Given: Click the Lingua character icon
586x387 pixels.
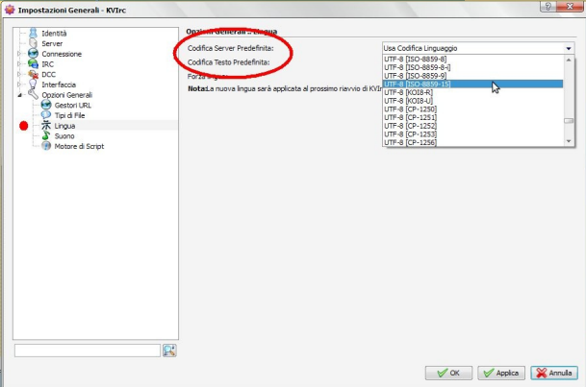Looking at the screenshot, I should click(46, 125).
